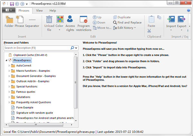Screen dimensions: 193x136
Task: Expand the Special functions folder
Action: 9,86
